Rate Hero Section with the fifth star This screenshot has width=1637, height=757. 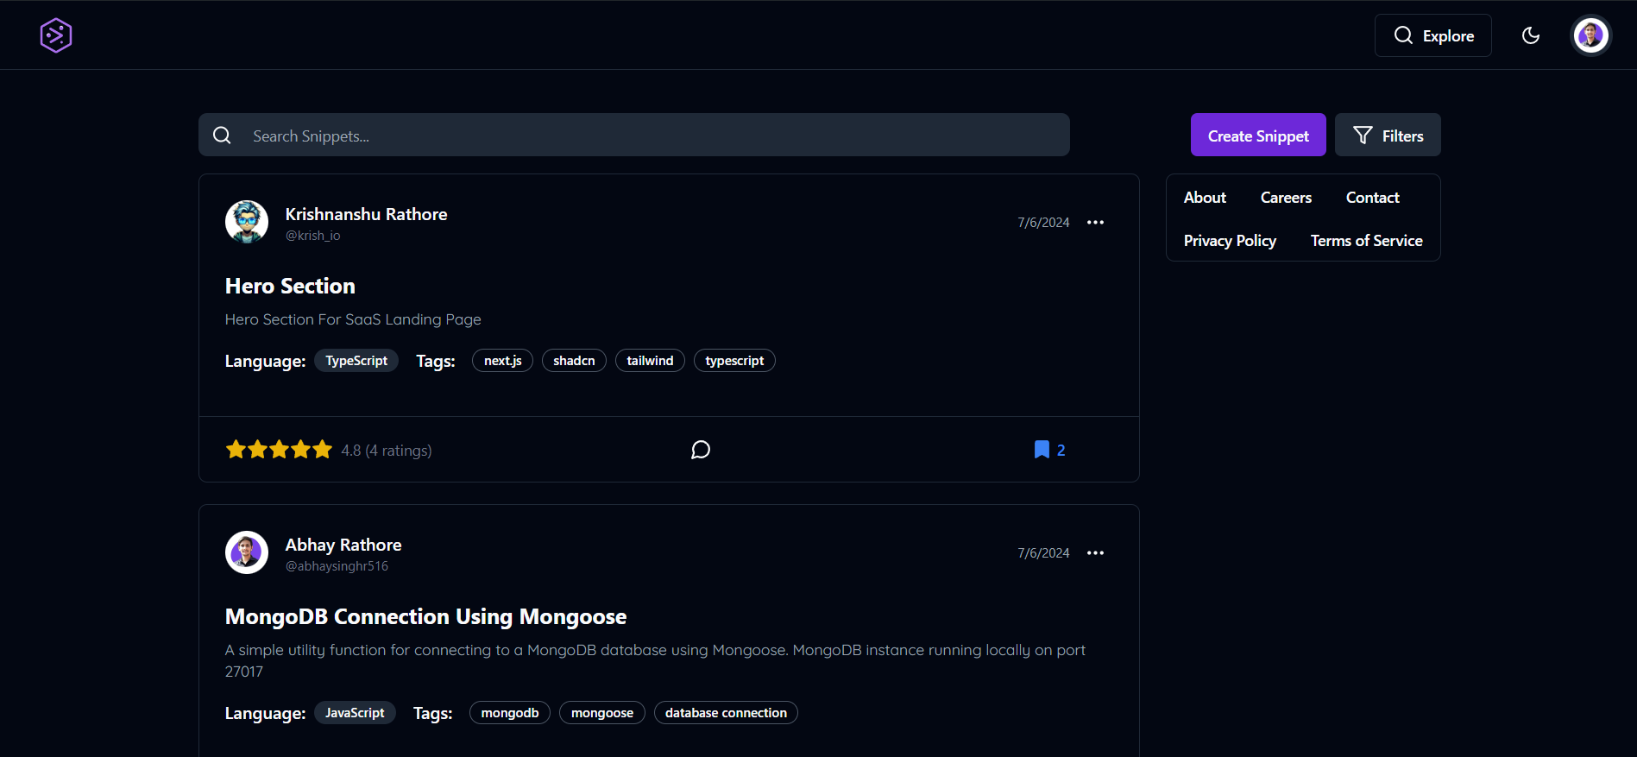pyautogui.click(x=322, y=450)
